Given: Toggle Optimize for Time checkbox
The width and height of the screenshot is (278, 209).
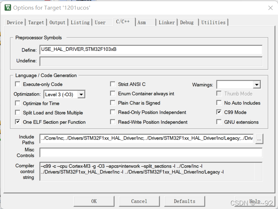Looking at the screenshot, I should tap(18, 103).
